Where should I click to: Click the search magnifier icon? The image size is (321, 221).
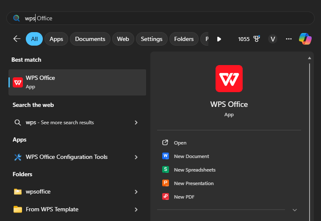coord(17,18)
